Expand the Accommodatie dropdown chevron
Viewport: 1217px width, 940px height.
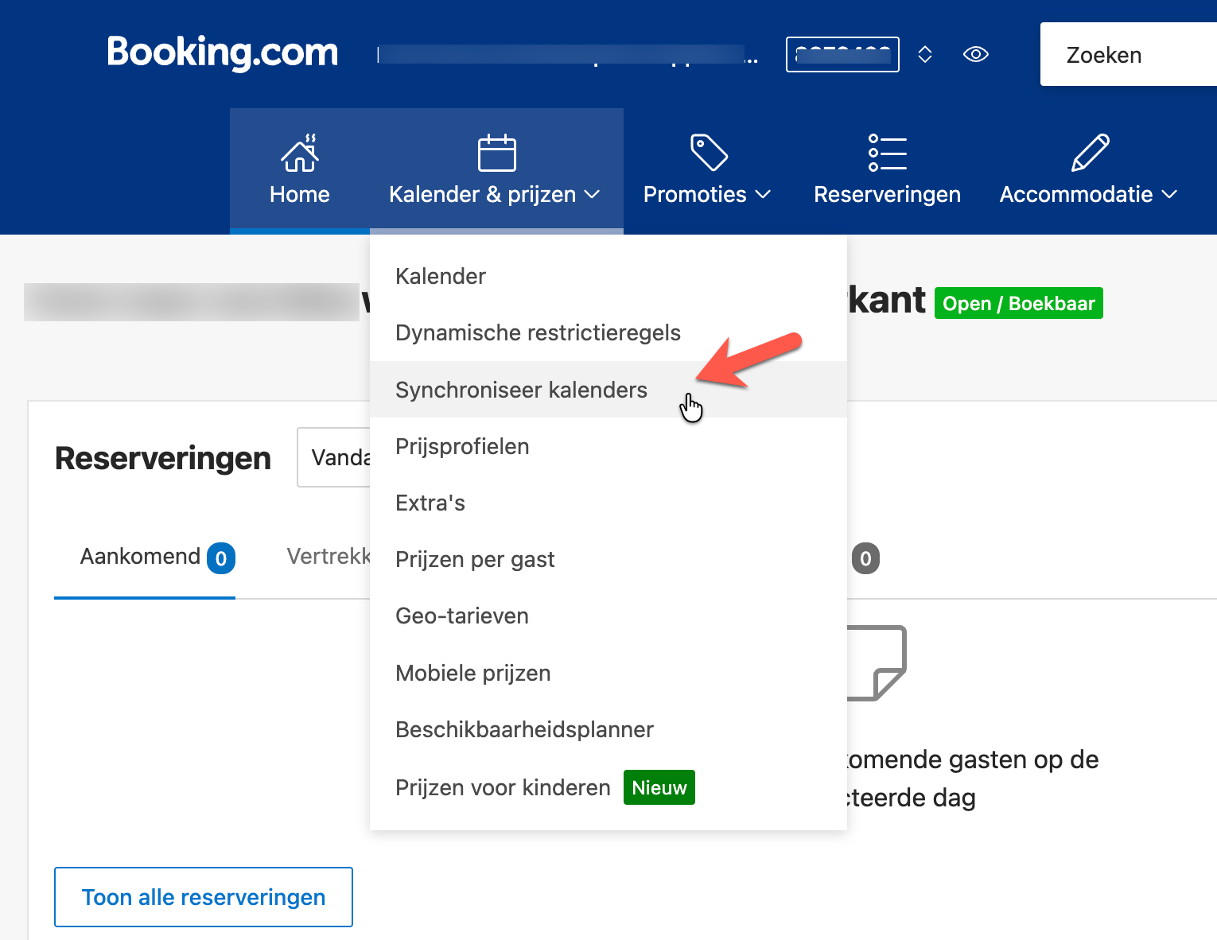pos(1169,194)
